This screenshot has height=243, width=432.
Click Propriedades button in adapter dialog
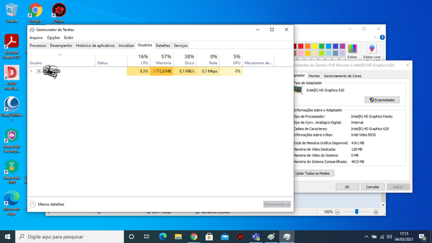[382, 100]
